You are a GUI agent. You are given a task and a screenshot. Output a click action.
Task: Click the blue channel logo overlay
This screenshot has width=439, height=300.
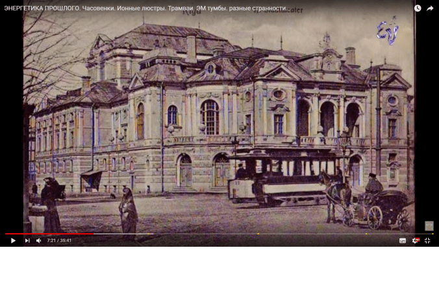click(x=387, y=30)
